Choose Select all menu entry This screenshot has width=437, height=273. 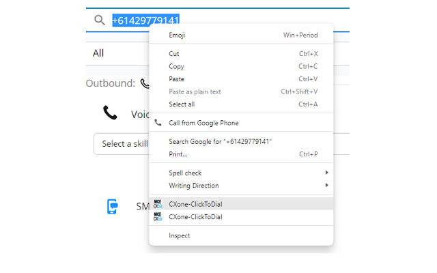[x=182, y=104]
